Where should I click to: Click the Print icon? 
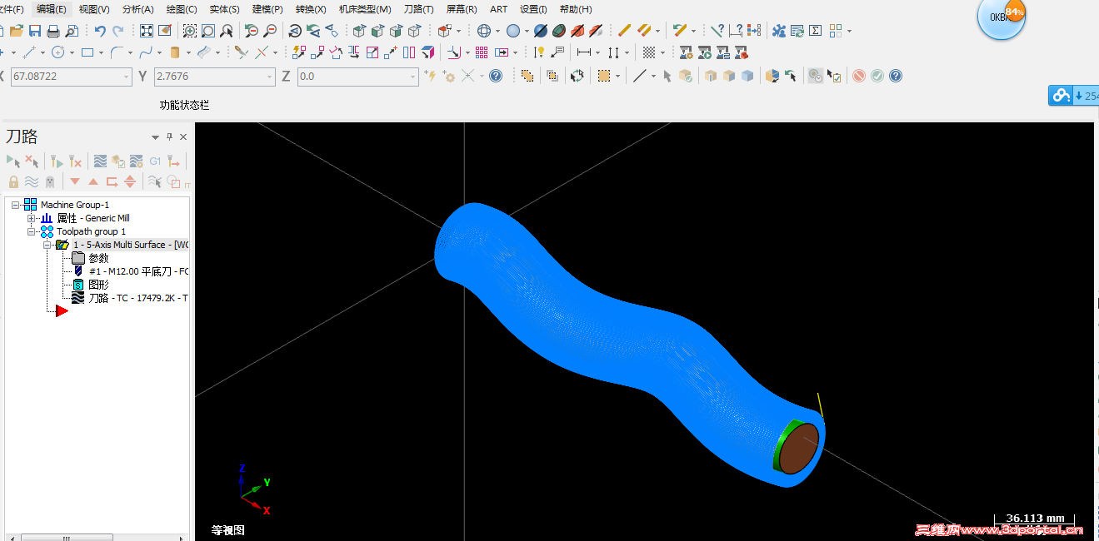pos(53,31)
